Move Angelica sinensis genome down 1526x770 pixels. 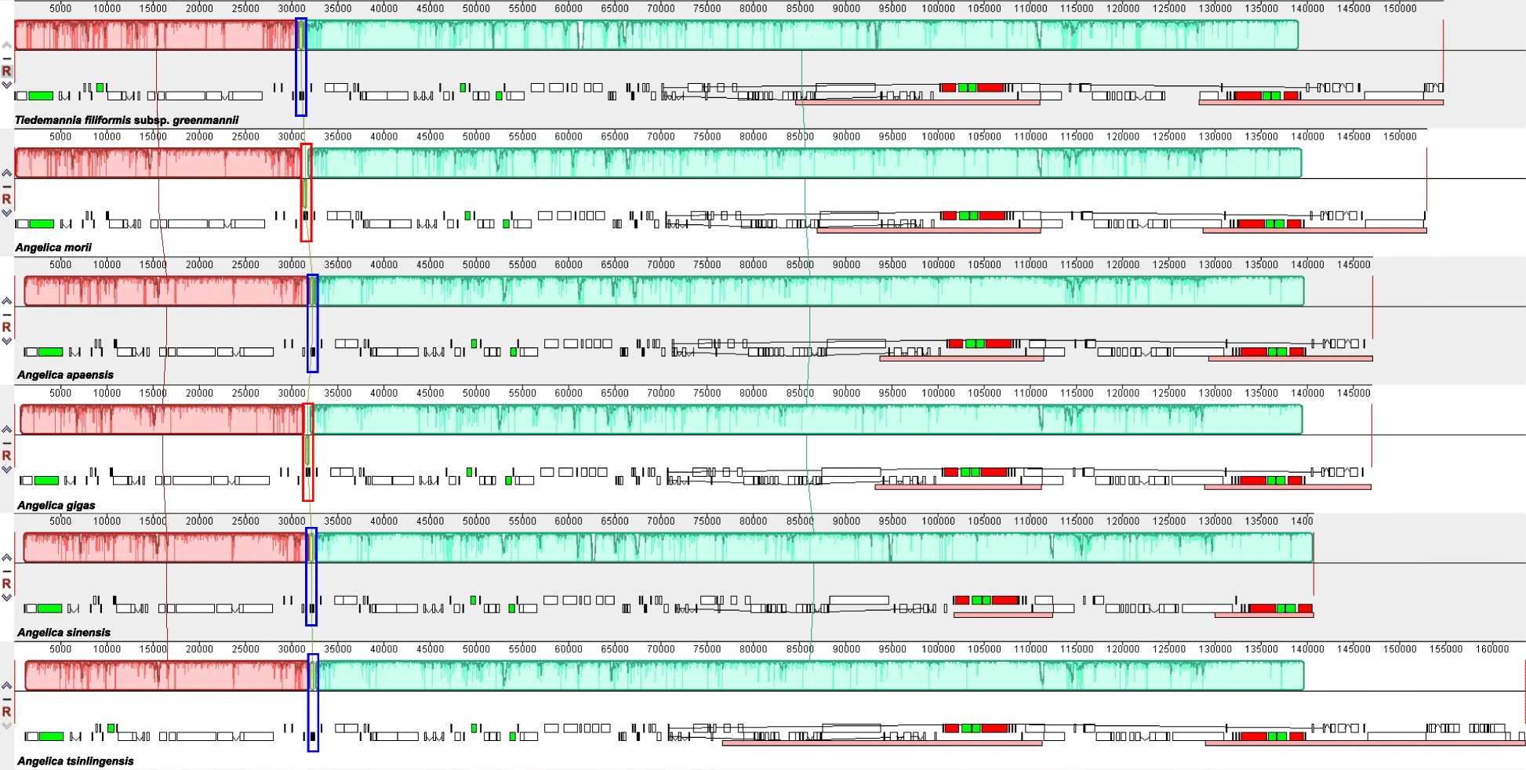6,597
